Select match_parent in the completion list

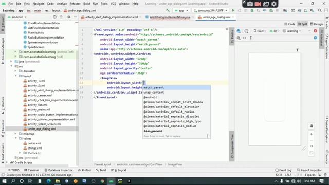[176, 87]
